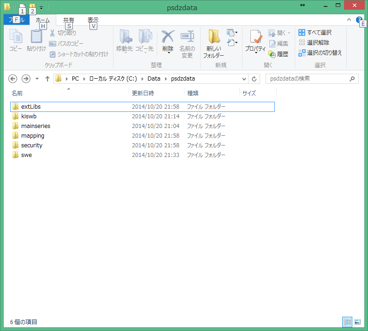The width and height of the screenshot is (368, 331).
Task: Expand address bar history dropdown
Action: click(244, 79)
